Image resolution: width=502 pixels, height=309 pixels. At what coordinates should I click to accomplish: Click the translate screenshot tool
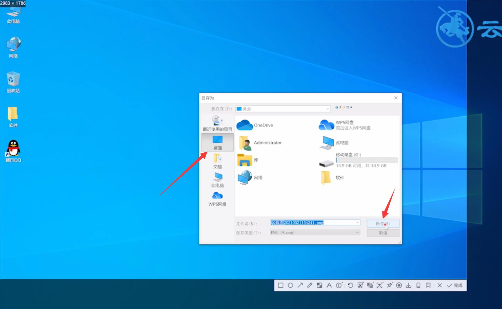tap(370, 285)
